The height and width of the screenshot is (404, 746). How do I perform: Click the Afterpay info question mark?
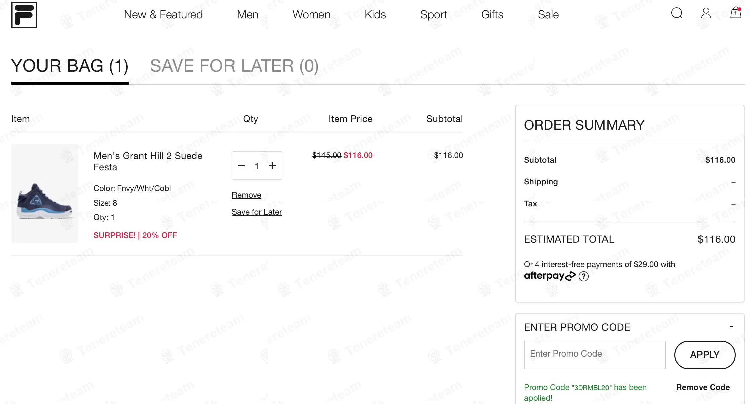click(x=584, y=276)
